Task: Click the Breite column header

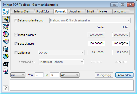Action: tap(100, 27)
